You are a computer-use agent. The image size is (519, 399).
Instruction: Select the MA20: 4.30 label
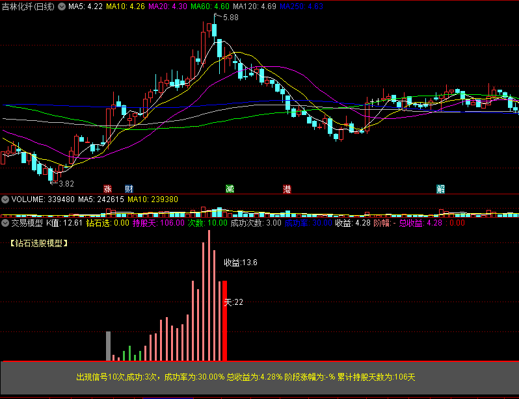click(x=168, y=6)
